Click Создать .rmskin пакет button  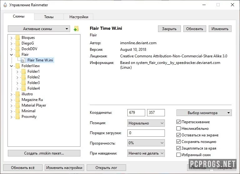click(x=44, y=153)
